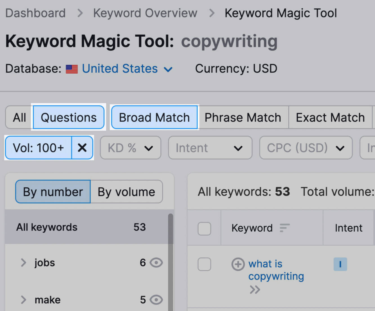Expand the jobs keyword group
This screenshot has height=311, width=375.
tap(24, 263)
